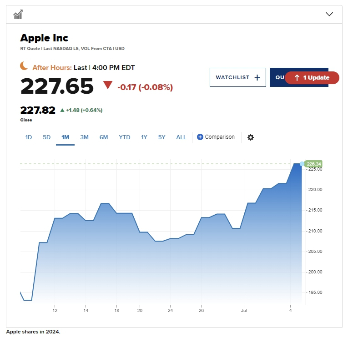Open chart settings gear icon
This screenshot has height=338, width=348.
click(x=251, y=137)
